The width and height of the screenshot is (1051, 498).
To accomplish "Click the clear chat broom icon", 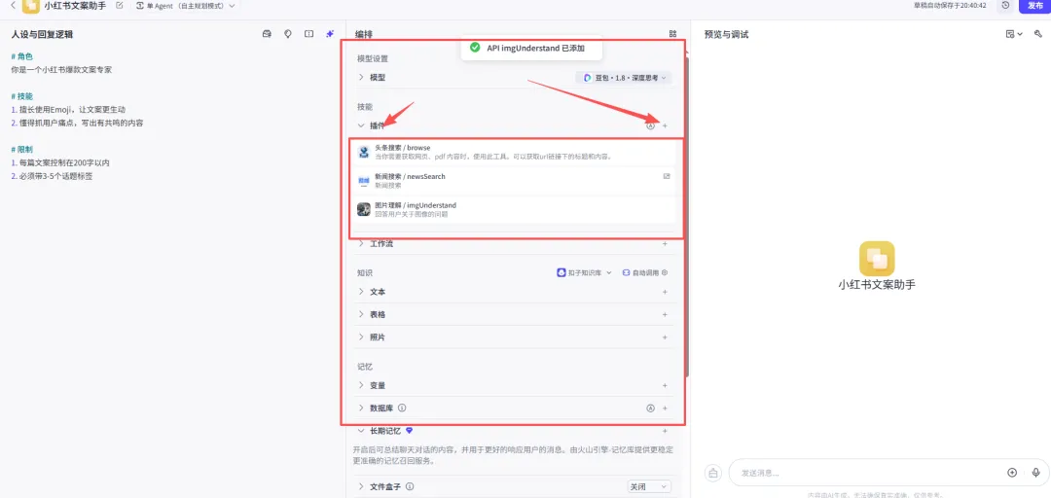I will tap(713, 473).
